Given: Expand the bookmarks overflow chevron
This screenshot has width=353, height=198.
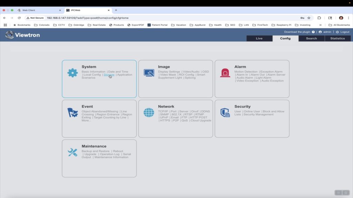Looking at the screenshot, I should point(320,25).
